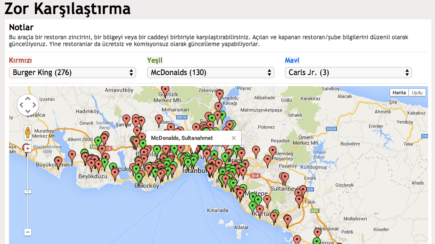
Task: Close the McDonalds, Sultanahmet info popup
Action: coord(234,138)
